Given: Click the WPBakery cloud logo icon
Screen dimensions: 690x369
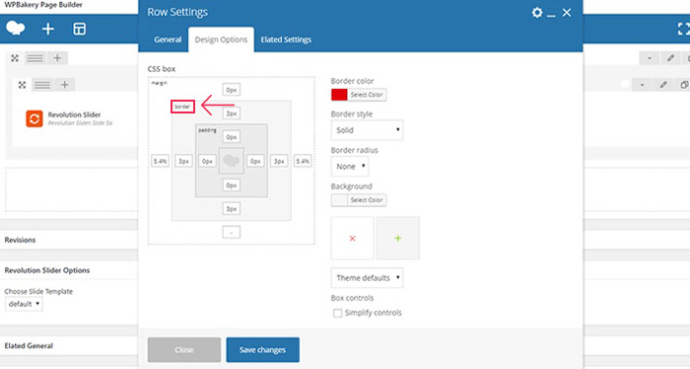Looking at the screenshot, I should (16, 29).
